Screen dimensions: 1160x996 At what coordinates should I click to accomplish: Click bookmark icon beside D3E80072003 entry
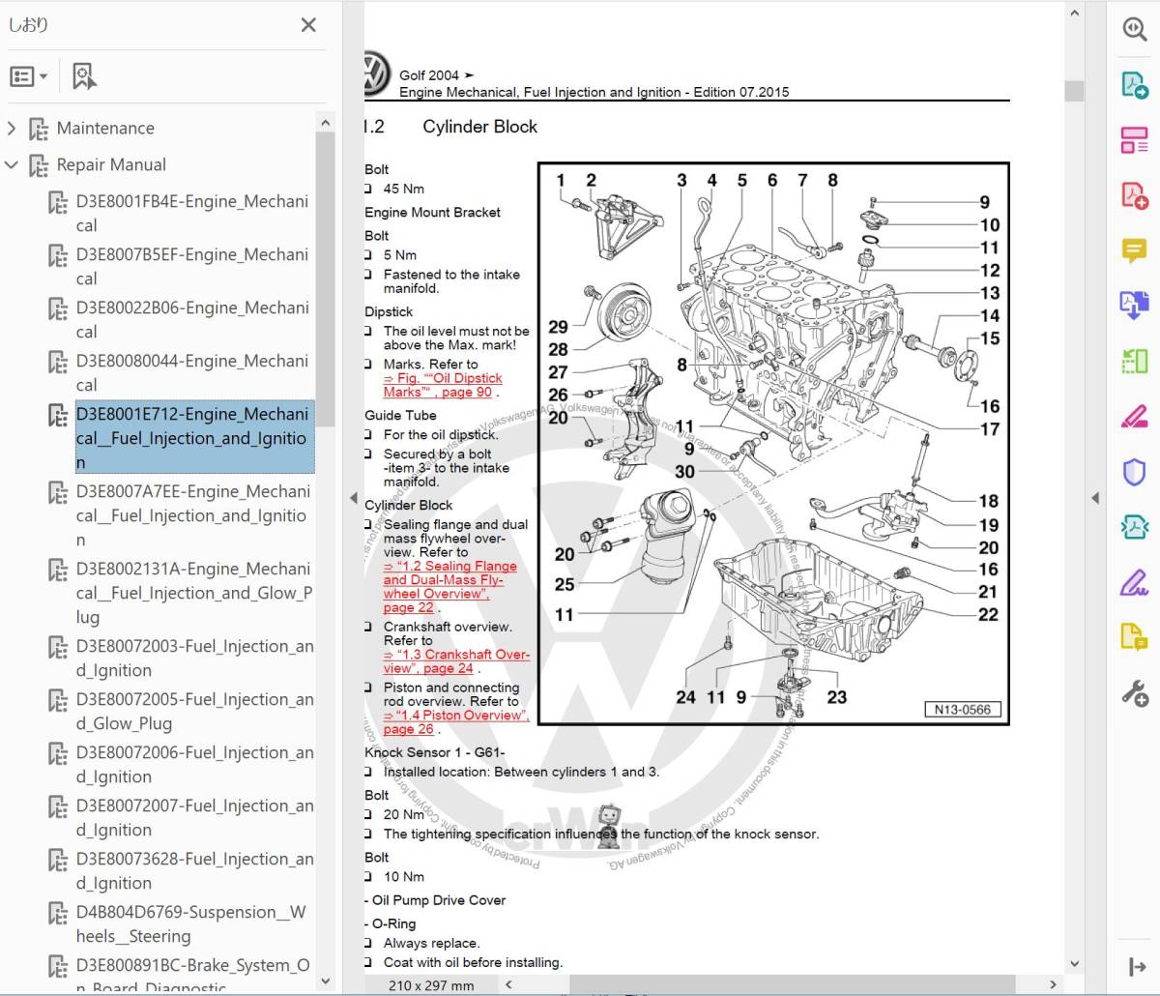pyautogui.click(x=58, y=647)
